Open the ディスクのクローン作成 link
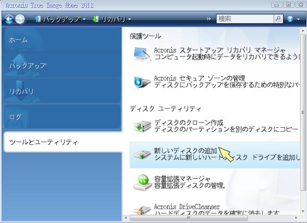This screenshot has width=307, height=223. tap(189, 123)
